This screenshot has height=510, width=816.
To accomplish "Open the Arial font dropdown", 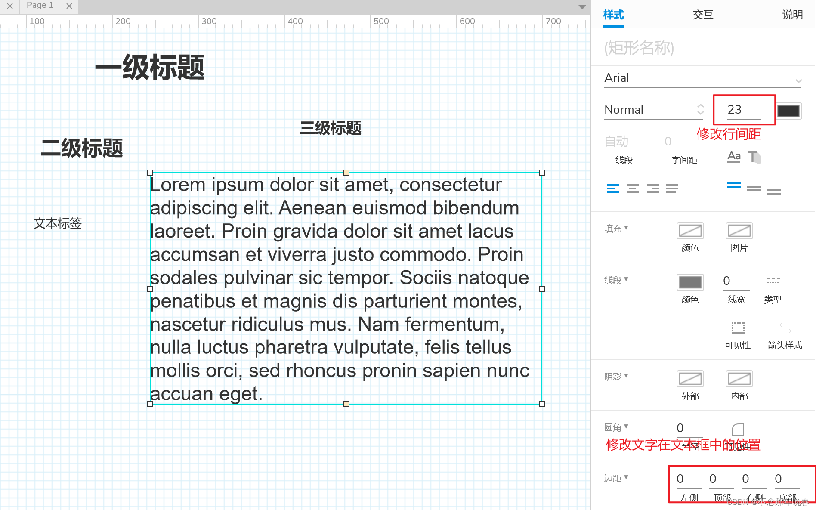I will [703, 78].
